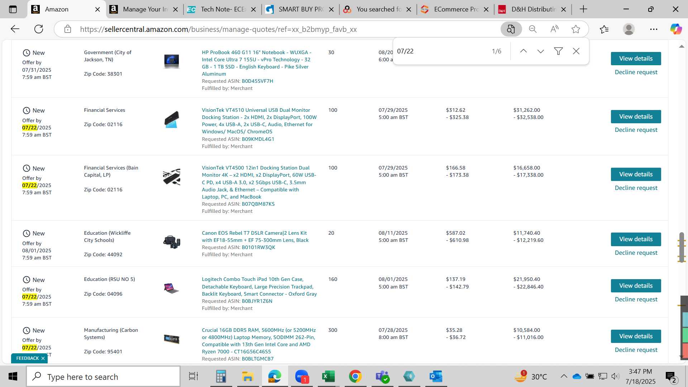Click the browser address bar URL
Viewport: 688px width, 387px height.
pos(218,29)
